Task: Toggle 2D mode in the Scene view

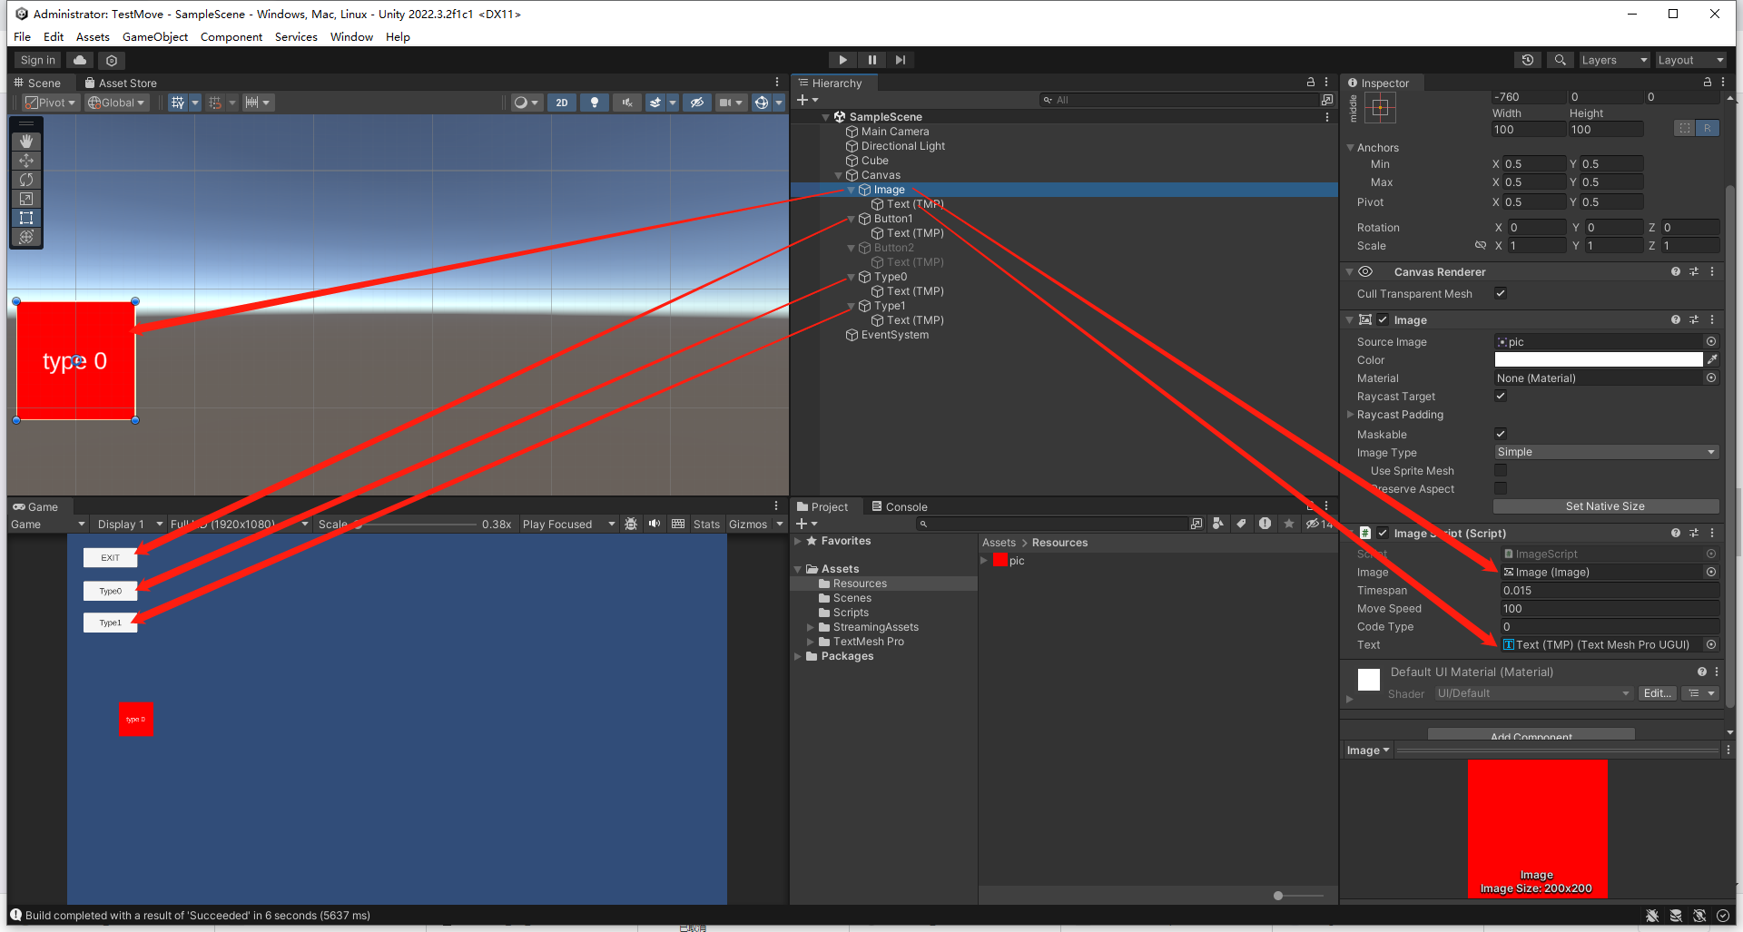Action: (562, 102)
